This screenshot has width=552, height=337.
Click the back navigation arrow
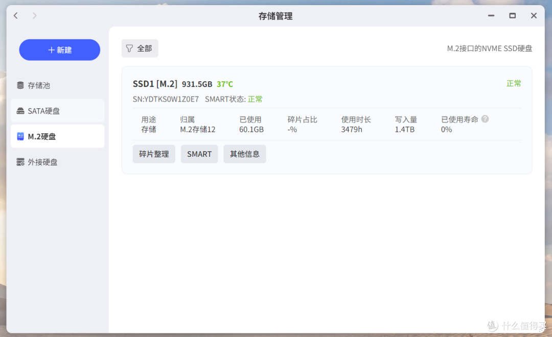(x=16, y=15)
